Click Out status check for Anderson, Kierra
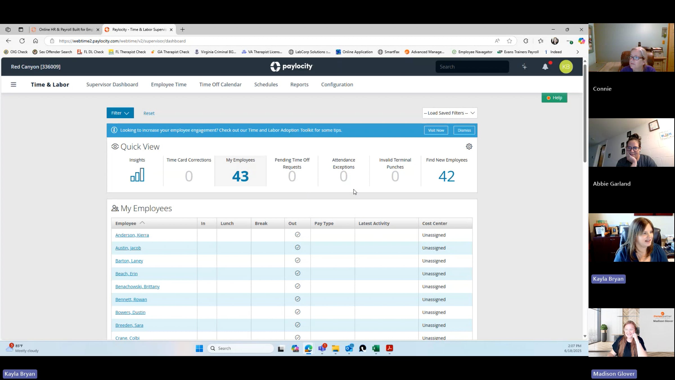The height and width of the screenshot is (380, 675). [x=297, y=234]
